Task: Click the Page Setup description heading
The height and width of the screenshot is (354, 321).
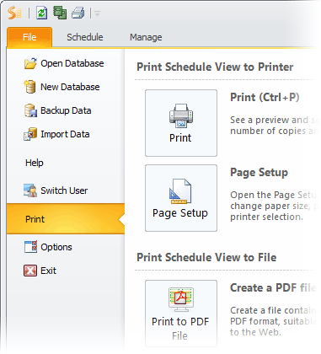Action: (x=259, y=172)
